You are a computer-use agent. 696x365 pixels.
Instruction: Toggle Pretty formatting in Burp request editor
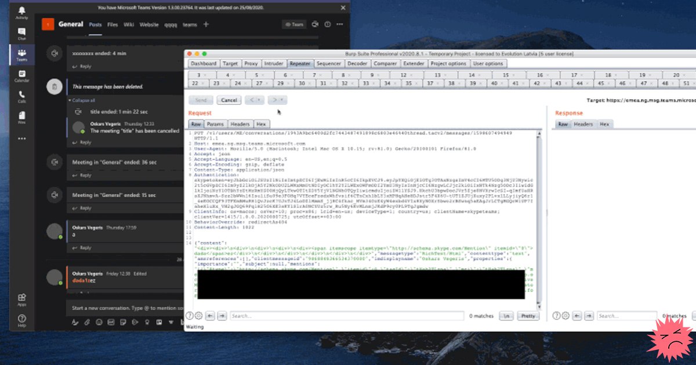528,316
